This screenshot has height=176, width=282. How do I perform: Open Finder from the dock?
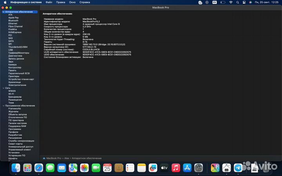pos(16,168)
